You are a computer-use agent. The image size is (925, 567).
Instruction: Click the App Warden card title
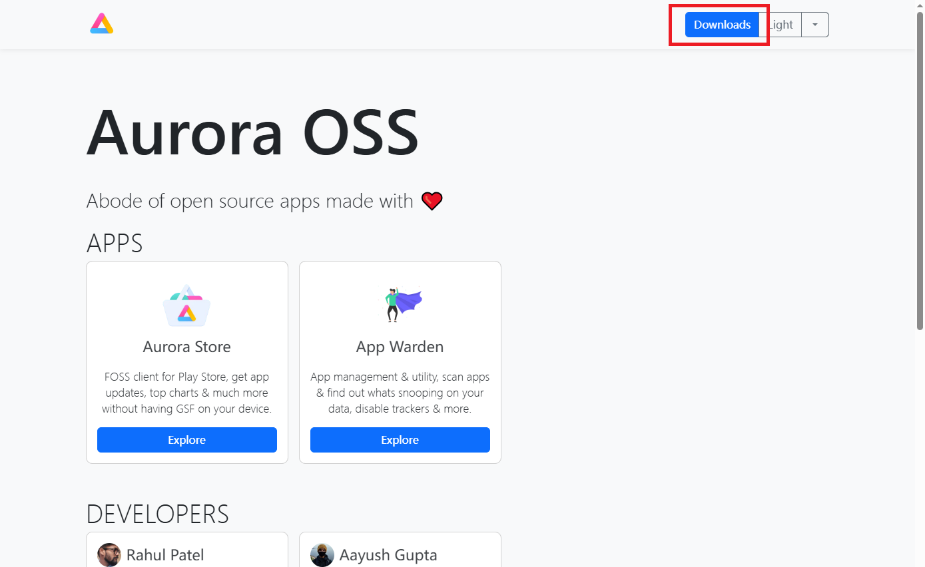pos(400,347)
